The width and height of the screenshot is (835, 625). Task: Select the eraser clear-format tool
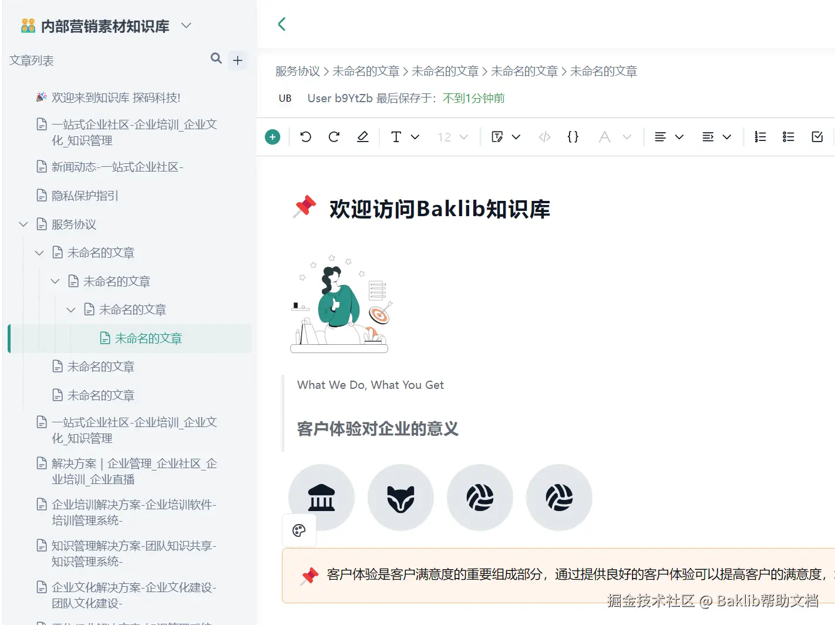[363, 137]
